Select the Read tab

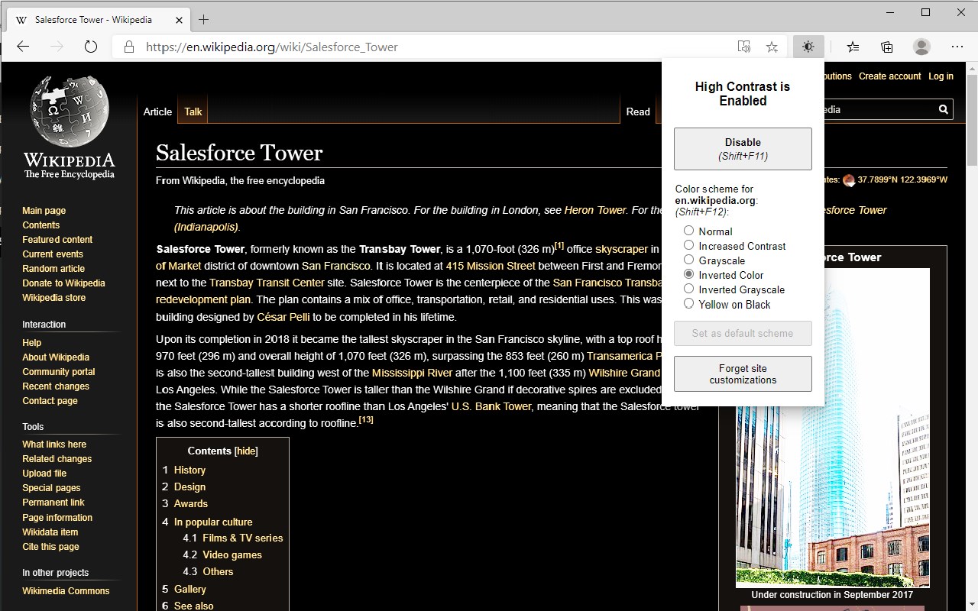click(638, 112)
